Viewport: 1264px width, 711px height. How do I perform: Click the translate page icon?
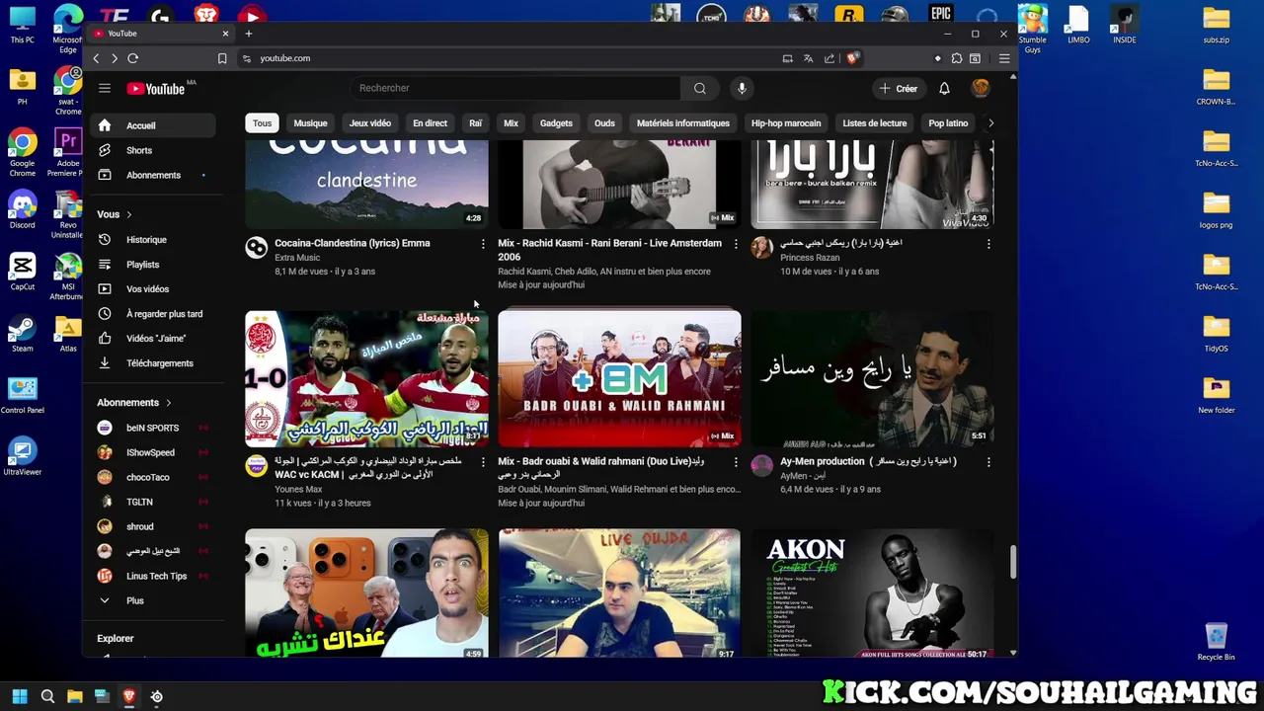[808, 58]
